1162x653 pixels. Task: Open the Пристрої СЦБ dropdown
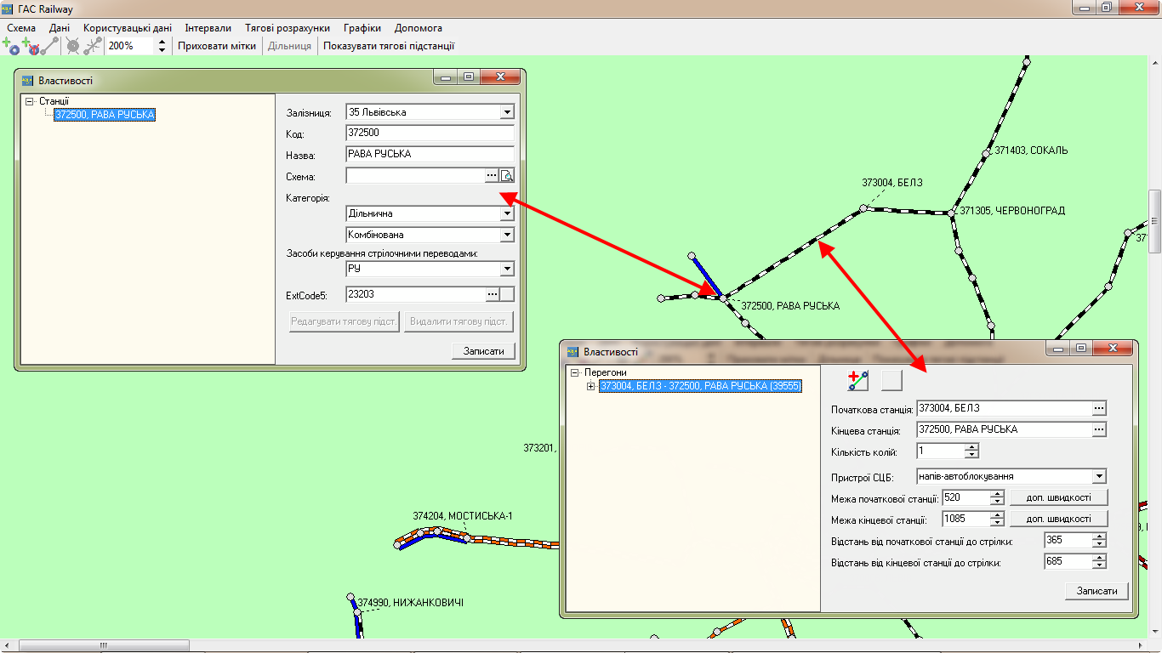tap(1099, 476)
